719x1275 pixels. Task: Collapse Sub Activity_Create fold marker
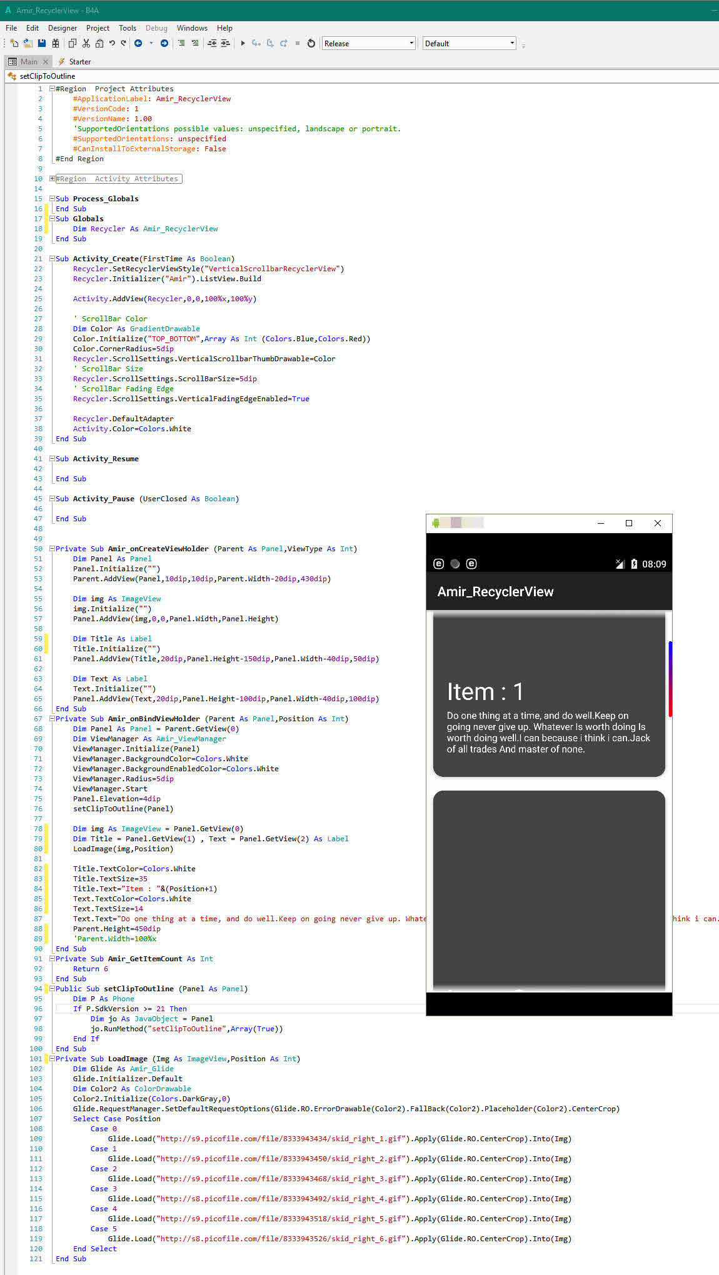pyautogui.click(x=53, y=259)
